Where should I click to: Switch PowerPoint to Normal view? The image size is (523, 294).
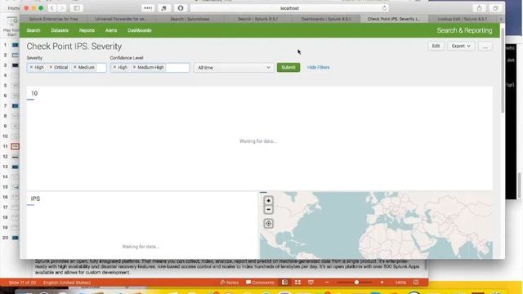click(284, 283)
